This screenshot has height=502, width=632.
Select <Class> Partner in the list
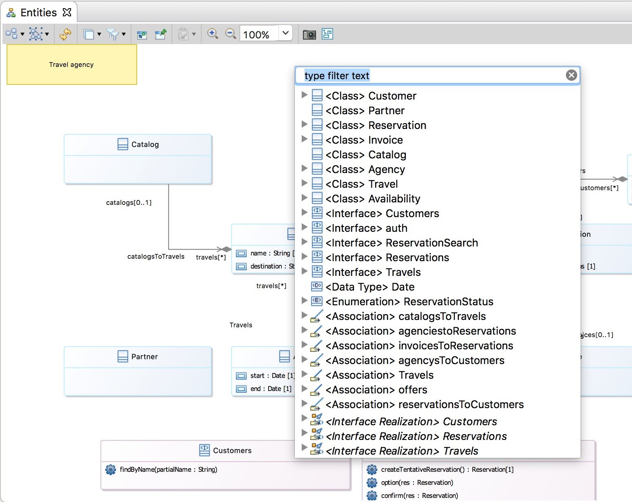(x=365, y=111)
